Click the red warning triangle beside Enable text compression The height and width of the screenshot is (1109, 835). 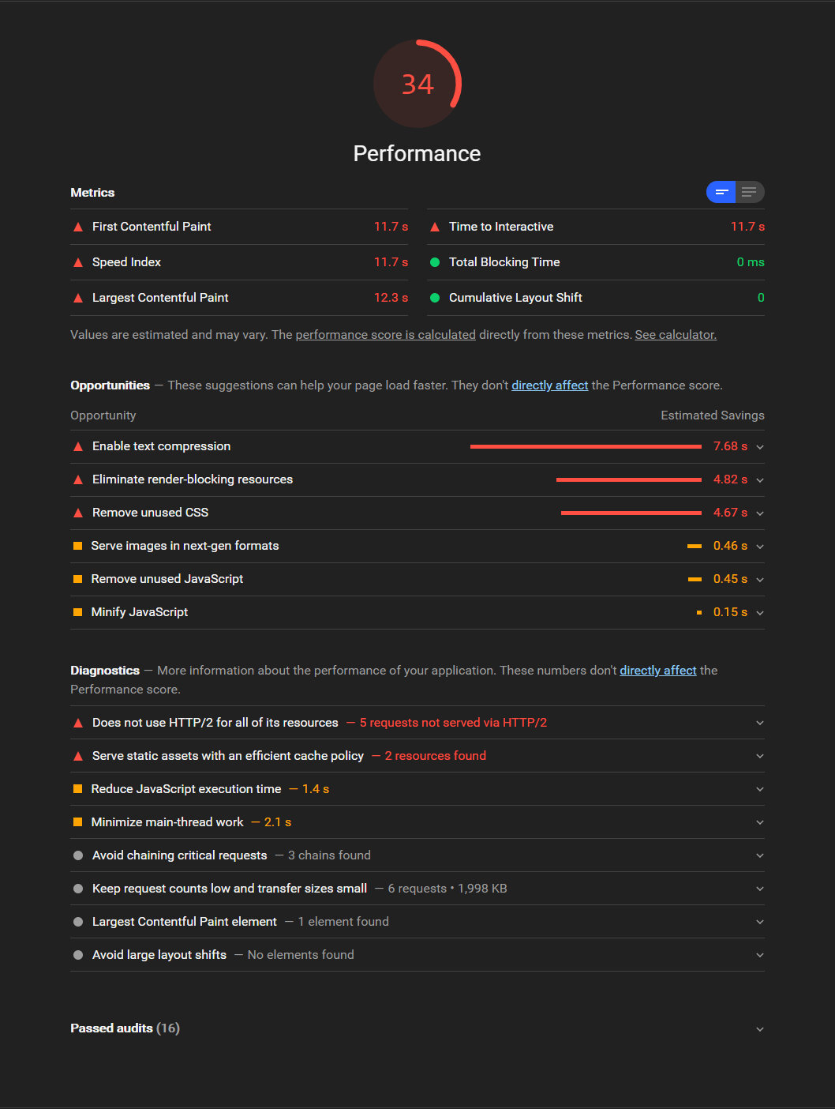(x=78, y=446)
